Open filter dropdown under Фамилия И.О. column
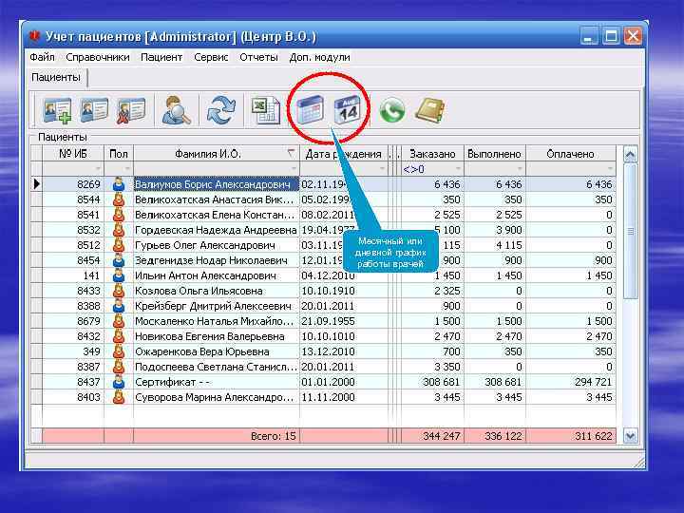This screenshot has width=684, height=513. (x=294, y=169)
